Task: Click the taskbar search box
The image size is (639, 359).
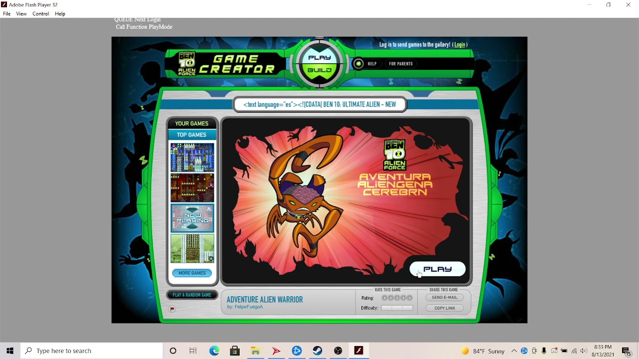Action: pos(92,351)
